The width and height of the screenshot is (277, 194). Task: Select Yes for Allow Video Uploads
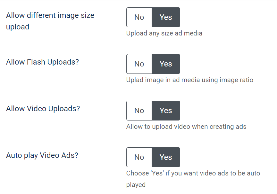click(166, 111)
